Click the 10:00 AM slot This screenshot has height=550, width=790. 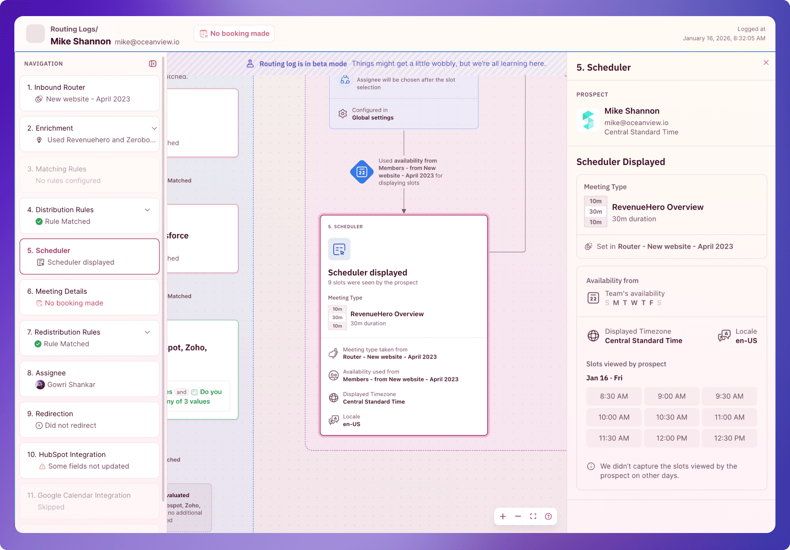click(x=614, y=417)
